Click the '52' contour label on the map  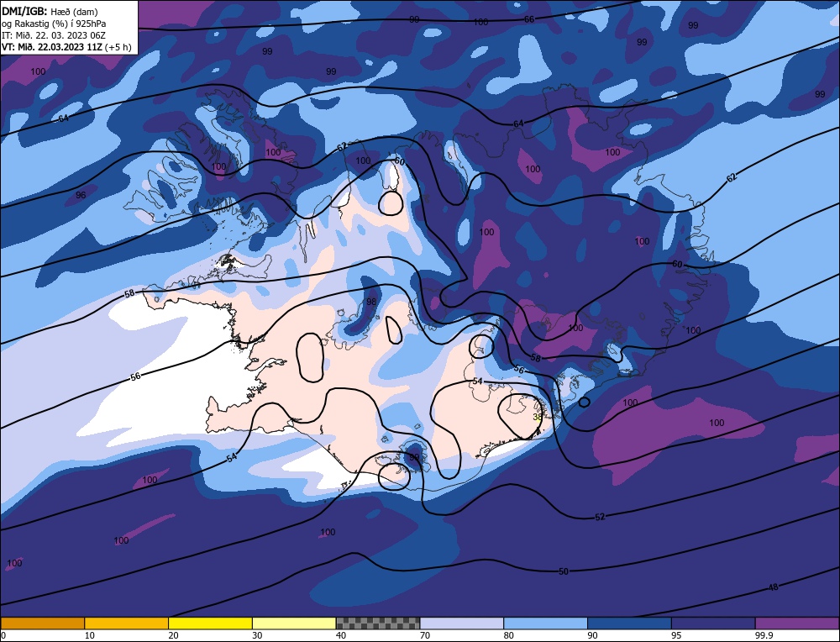click(600, 517)
